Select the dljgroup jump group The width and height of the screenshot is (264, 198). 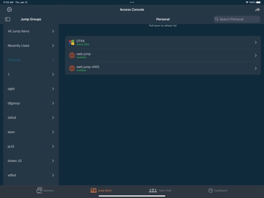coord(31,103)
